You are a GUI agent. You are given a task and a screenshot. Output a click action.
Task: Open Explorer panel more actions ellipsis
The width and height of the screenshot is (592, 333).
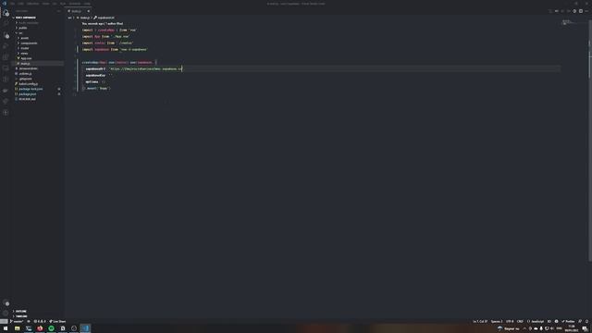coord(58,11)
